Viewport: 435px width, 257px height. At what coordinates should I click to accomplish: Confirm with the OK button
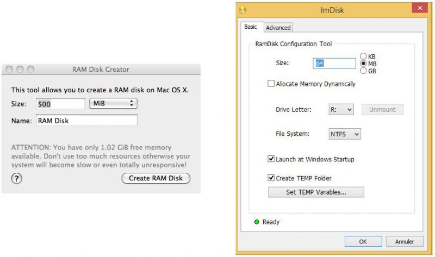[x=363, y=241]
